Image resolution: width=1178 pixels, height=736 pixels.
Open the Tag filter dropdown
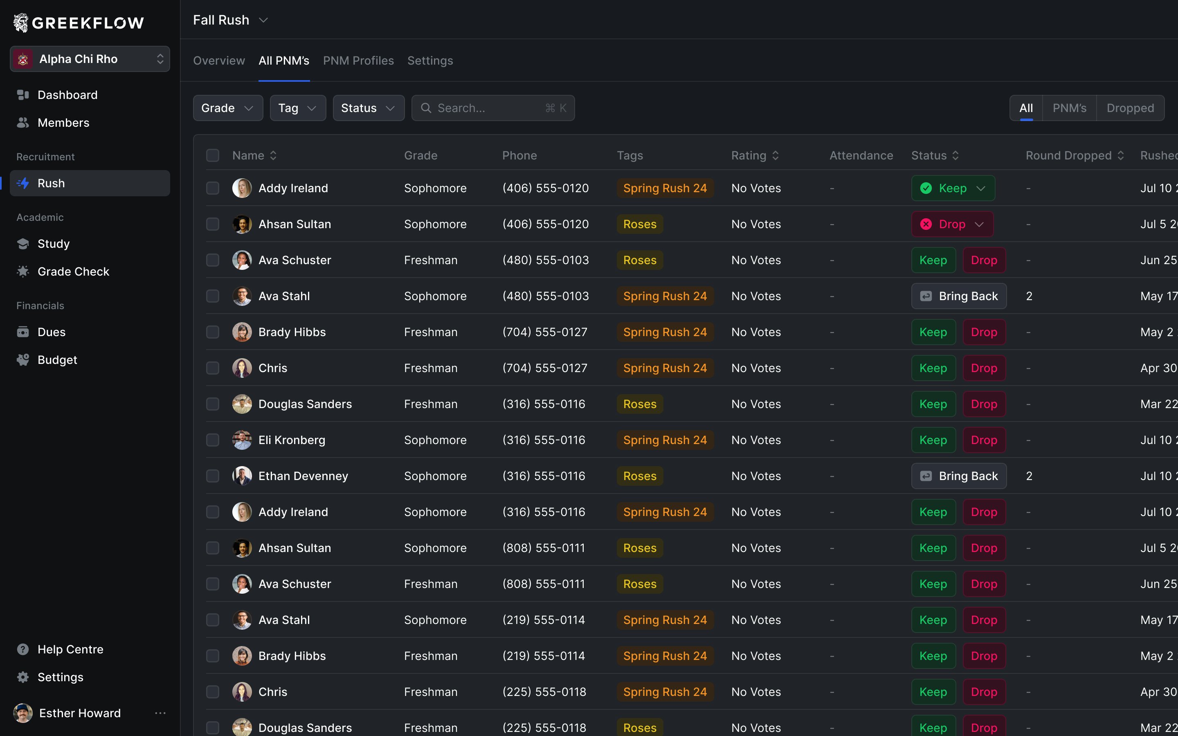click(298, 108)
